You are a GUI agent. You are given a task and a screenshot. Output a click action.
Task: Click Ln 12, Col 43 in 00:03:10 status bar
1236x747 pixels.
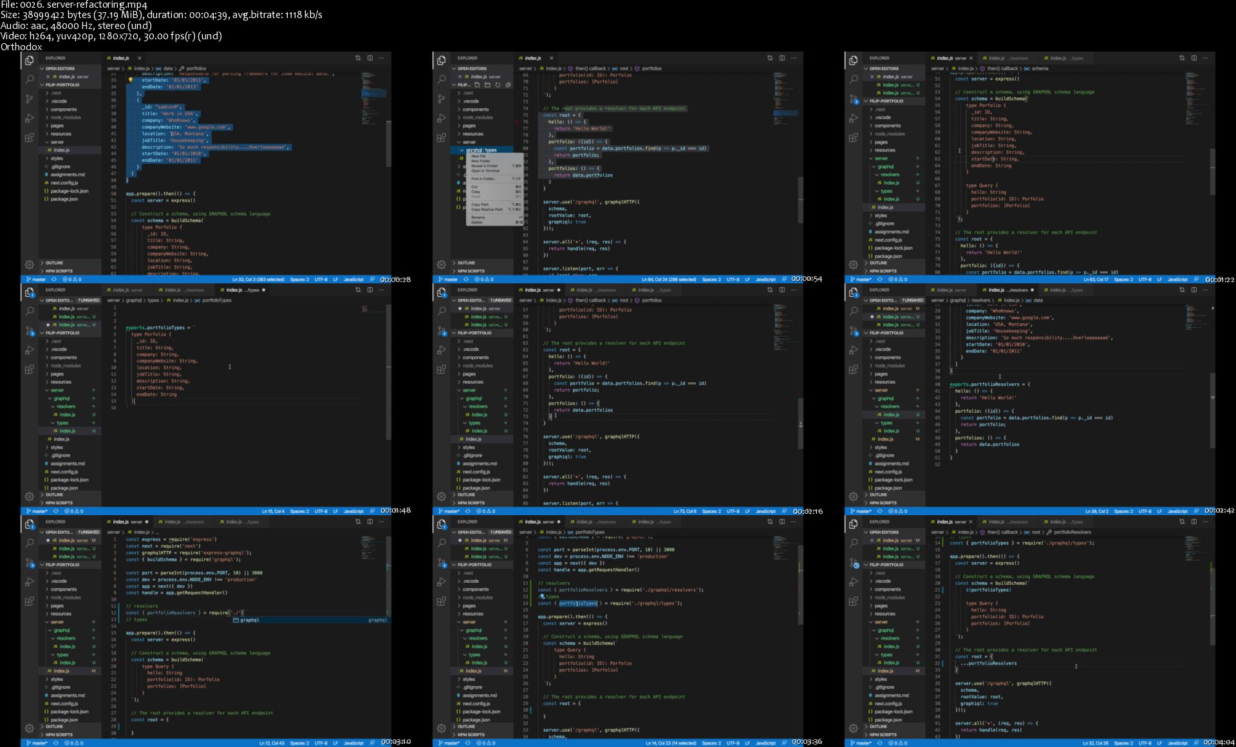(272, 743)
